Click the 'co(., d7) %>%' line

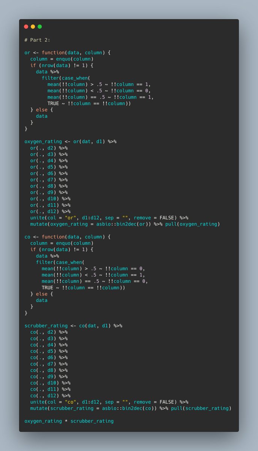click(49, 364)
